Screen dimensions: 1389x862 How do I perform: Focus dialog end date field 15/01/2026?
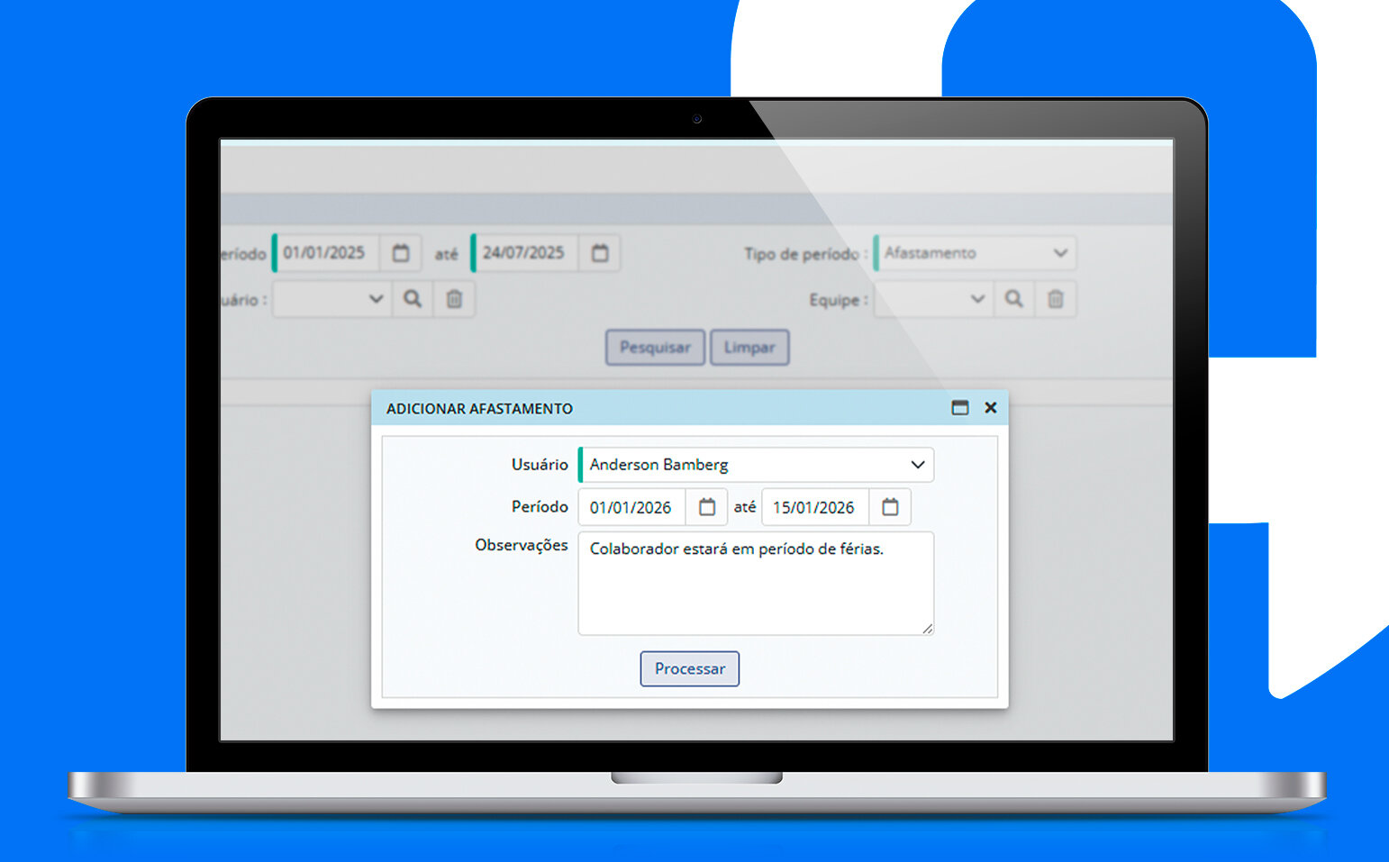tap(815, 507)
